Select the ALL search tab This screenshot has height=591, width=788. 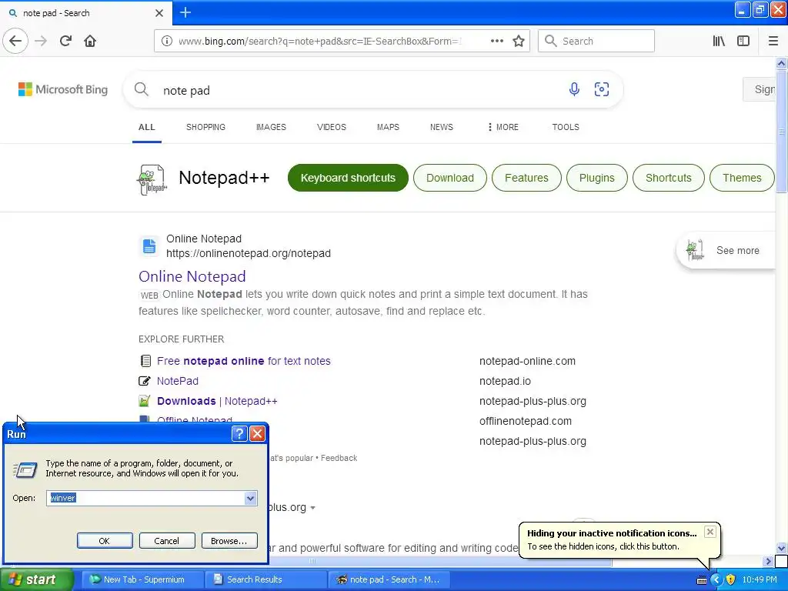(x=147, y=127)
